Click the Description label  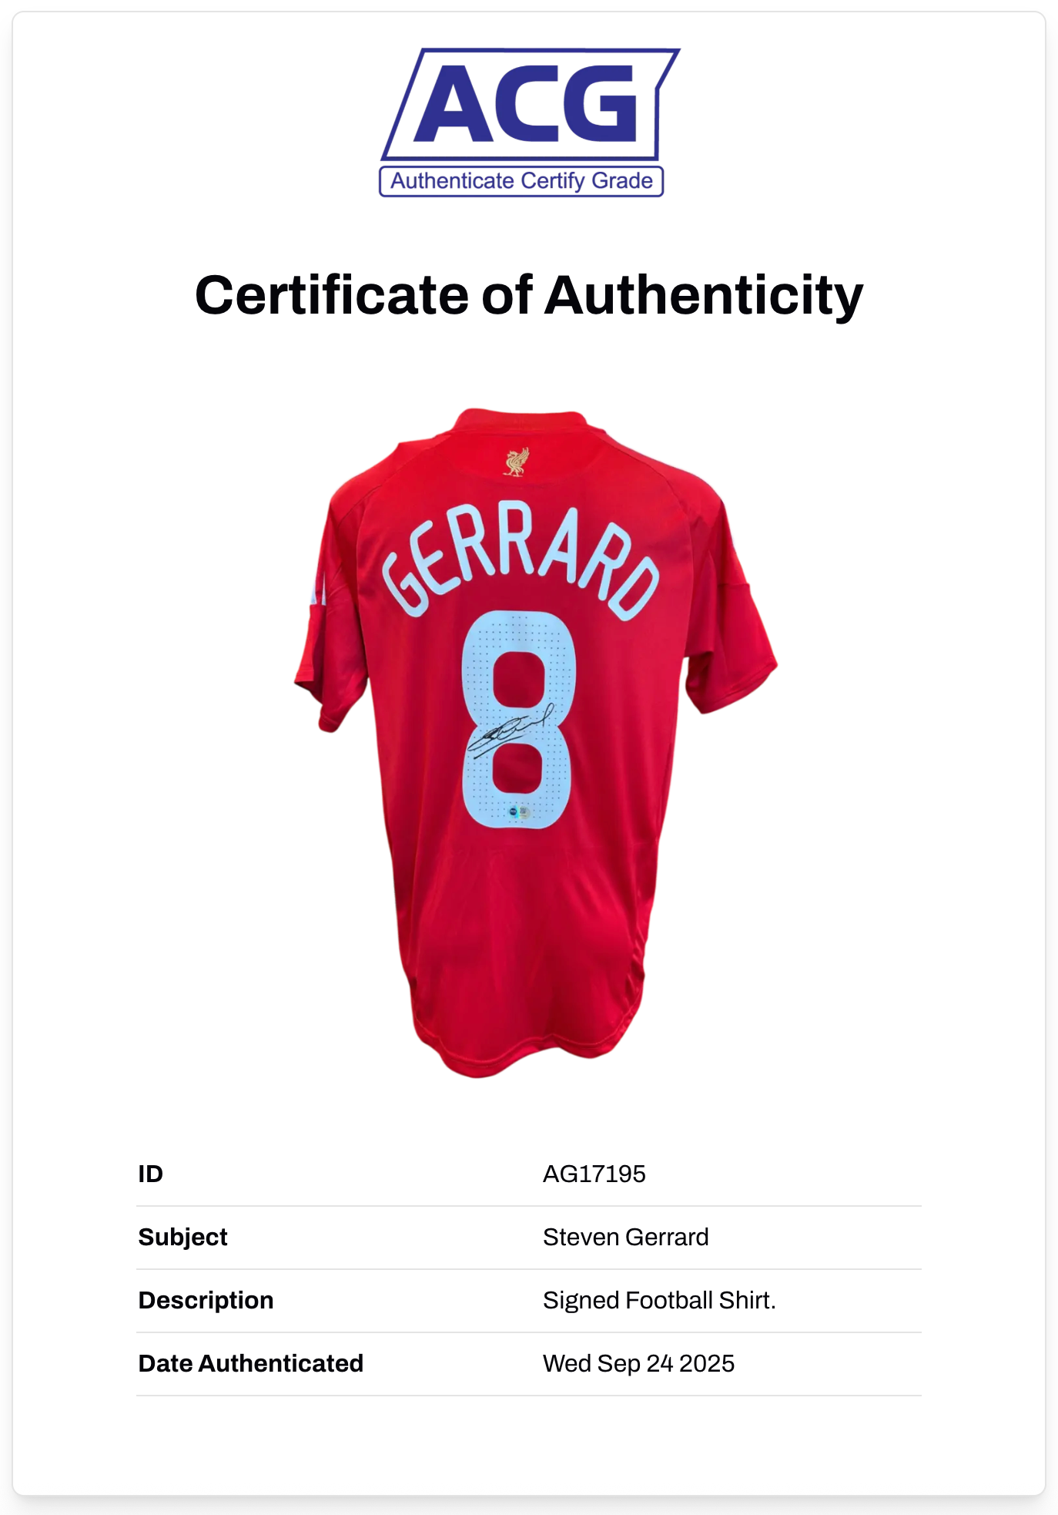[x=206, y=1300]
